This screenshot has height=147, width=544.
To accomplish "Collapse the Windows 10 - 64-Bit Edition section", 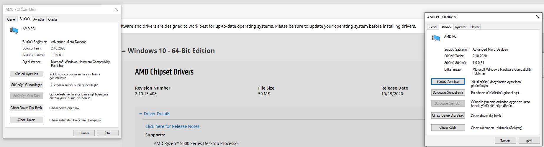I will tap(124, 51).
